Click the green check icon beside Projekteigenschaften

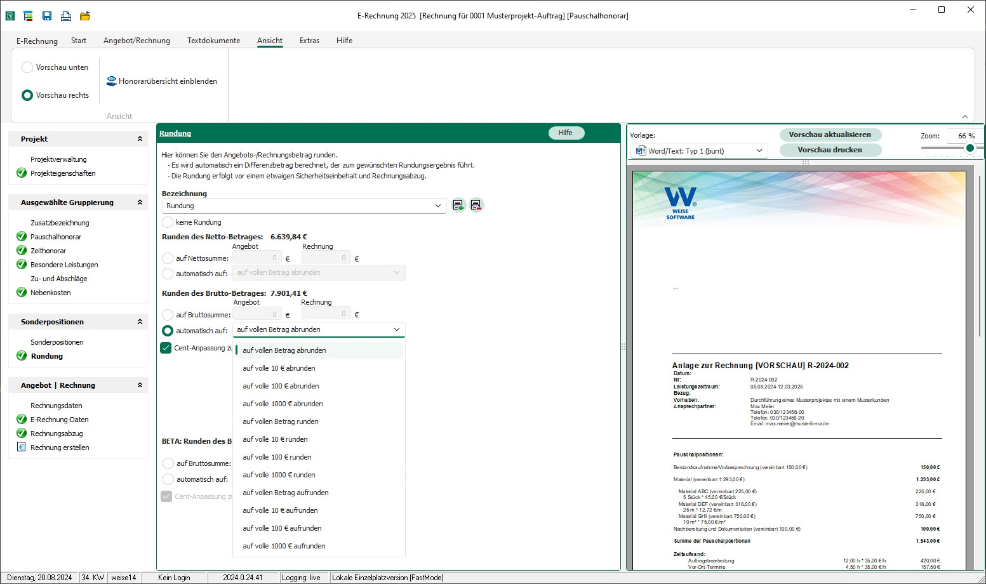click(22, 173)
